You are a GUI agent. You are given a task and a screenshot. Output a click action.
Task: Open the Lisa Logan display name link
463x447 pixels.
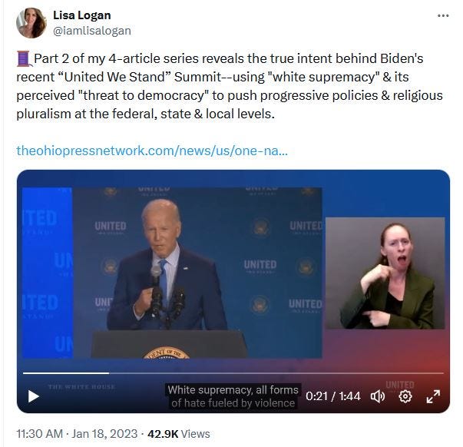[x=82, y=15]
